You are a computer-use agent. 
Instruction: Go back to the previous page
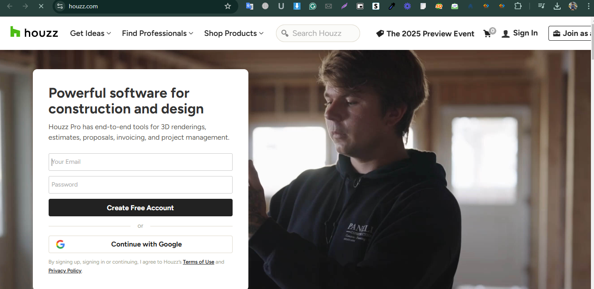(x=10, y=6)
